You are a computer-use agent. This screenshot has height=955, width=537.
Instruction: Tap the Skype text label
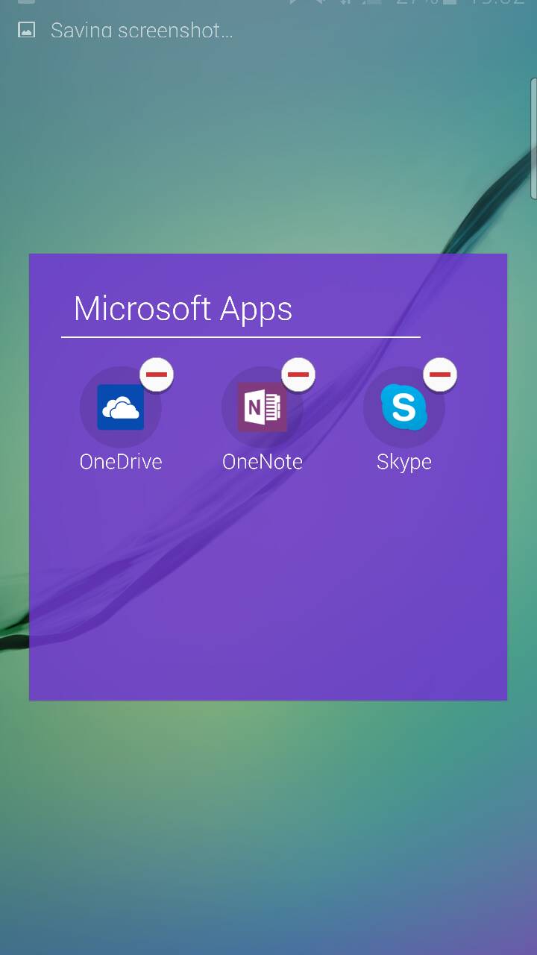point(403,462)
